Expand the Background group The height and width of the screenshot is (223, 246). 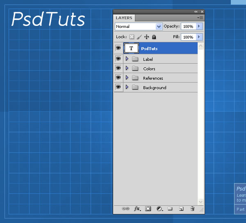pos(127,87)
